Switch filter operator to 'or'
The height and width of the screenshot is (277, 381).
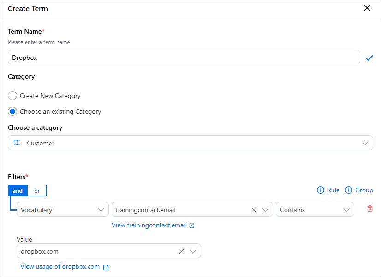point(37,191)
